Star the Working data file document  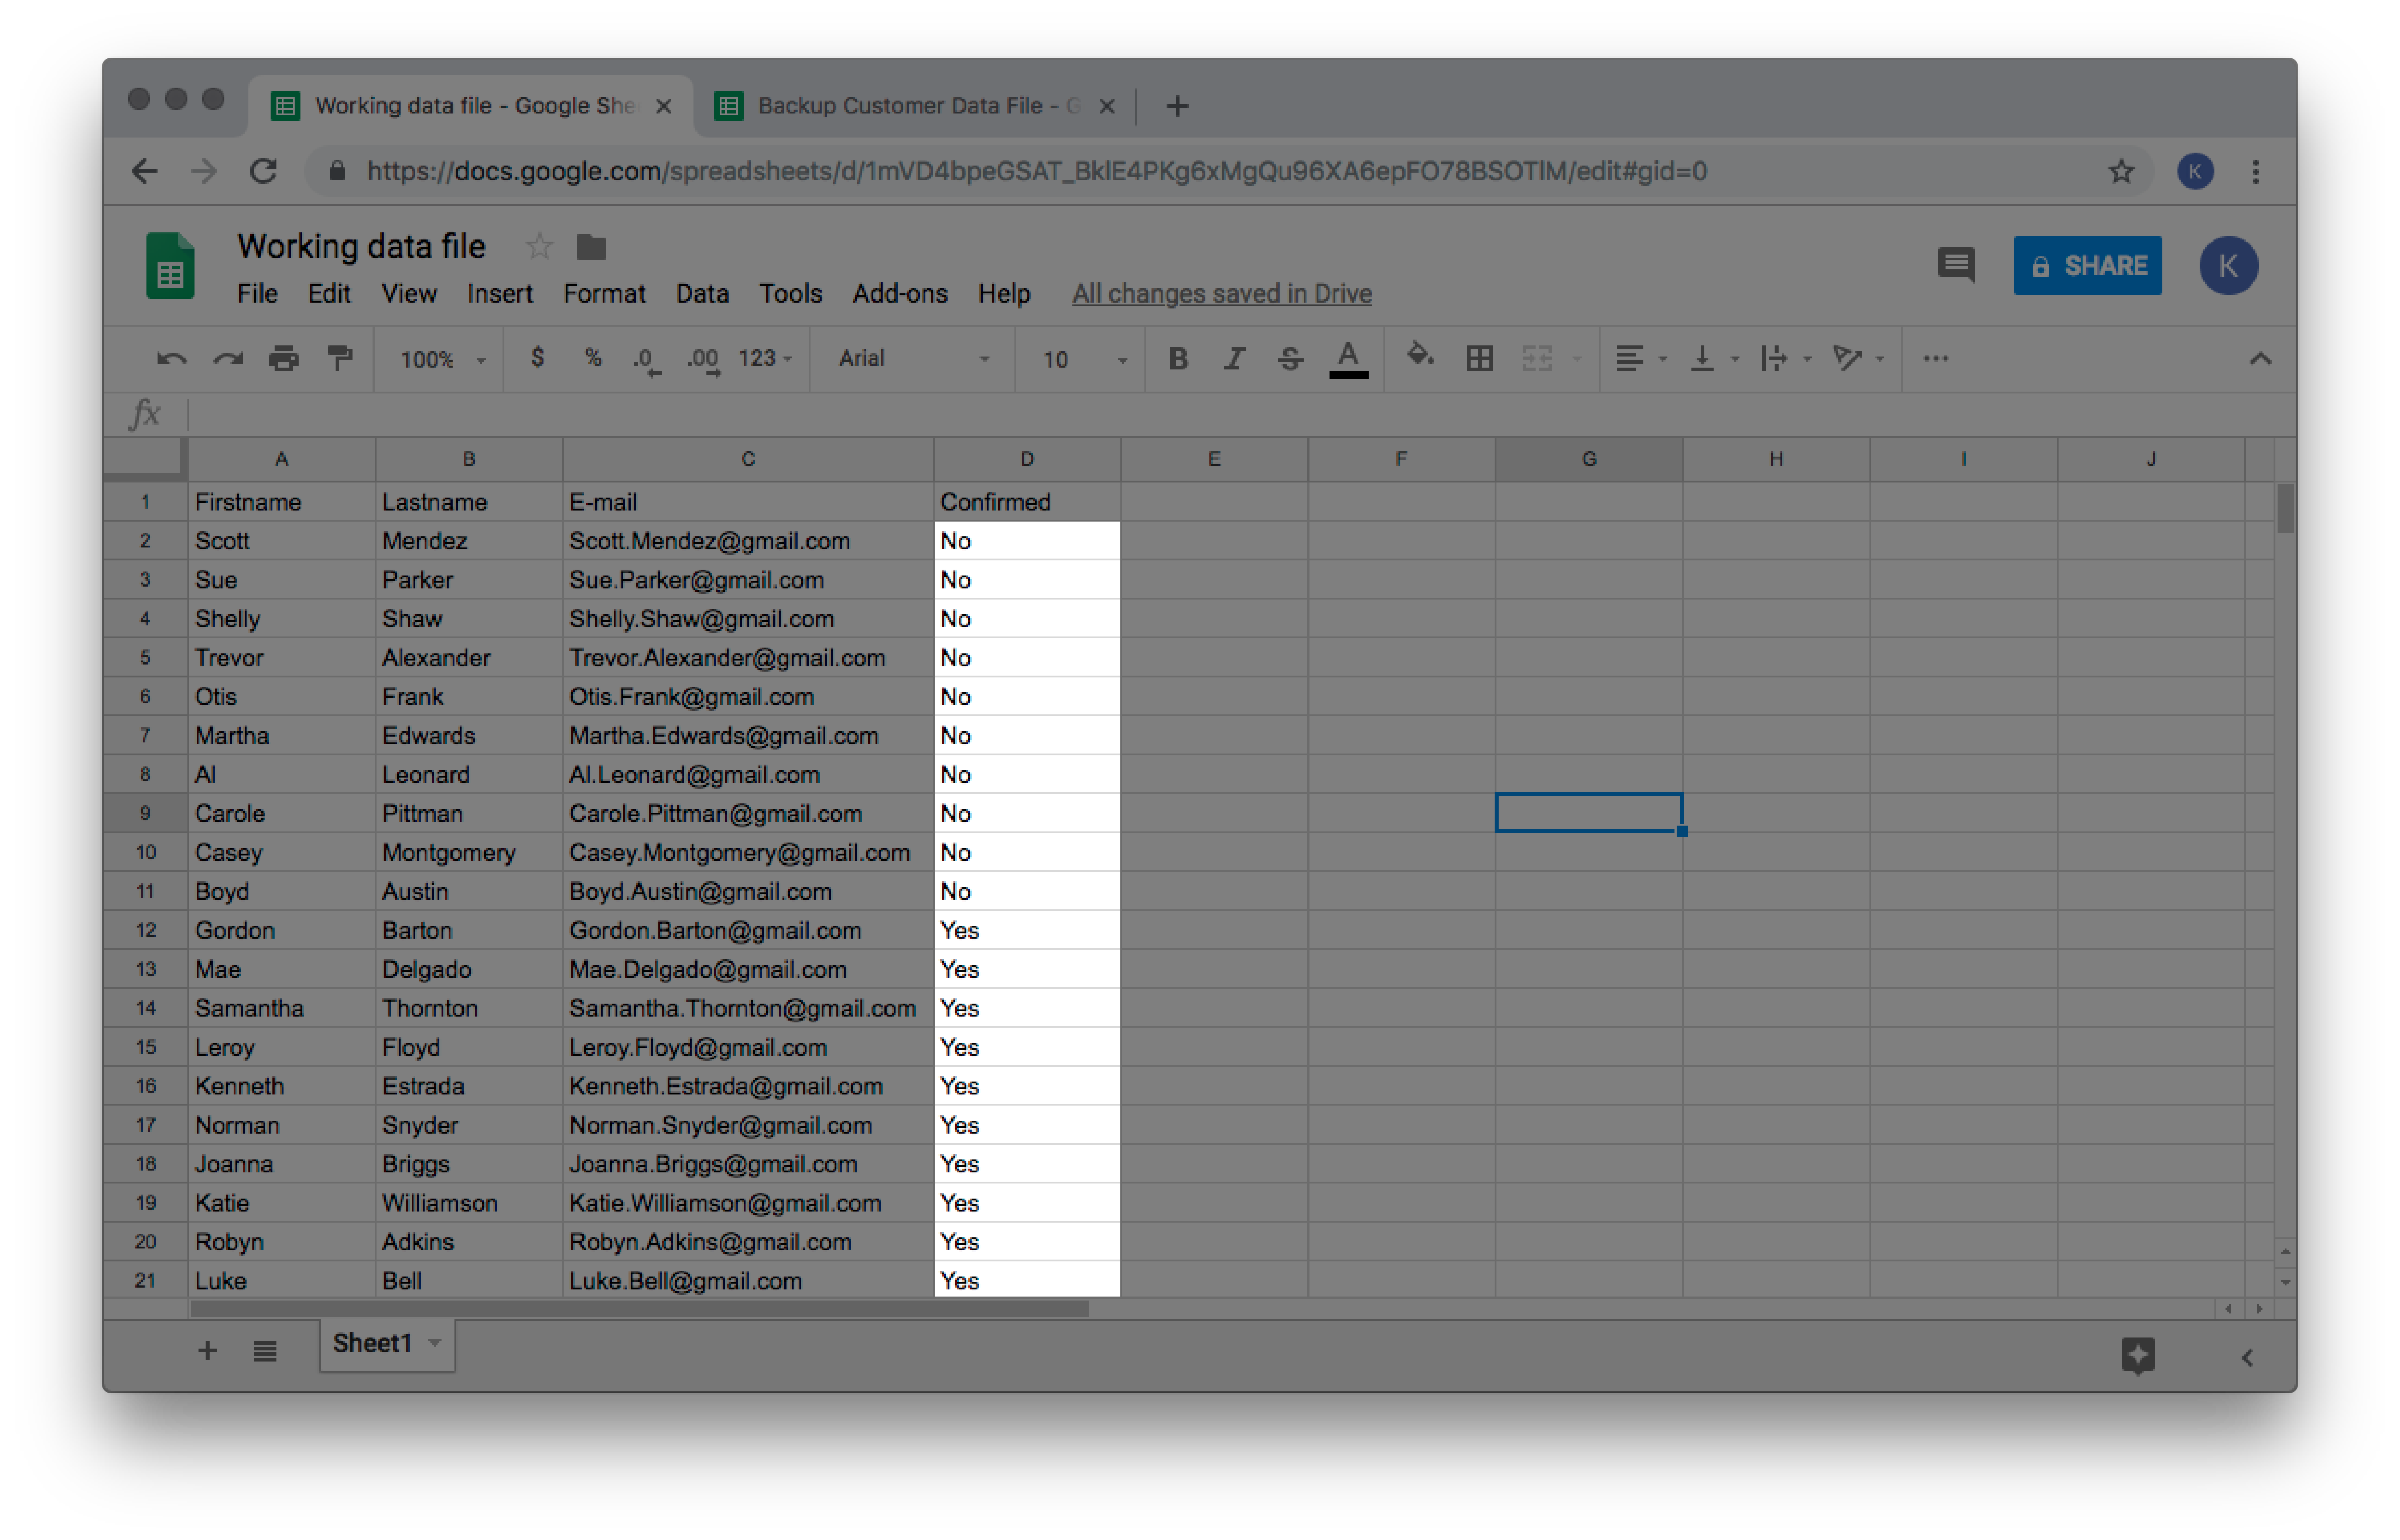[539, 246]
